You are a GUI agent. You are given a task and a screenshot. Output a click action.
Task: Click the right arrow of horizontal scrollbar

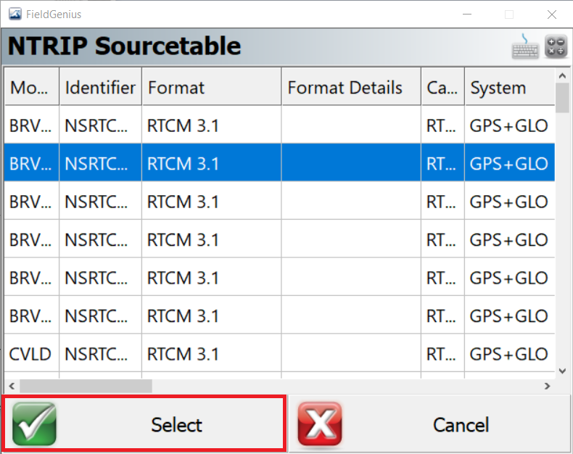pyautogui.click(x=547, y=386)
